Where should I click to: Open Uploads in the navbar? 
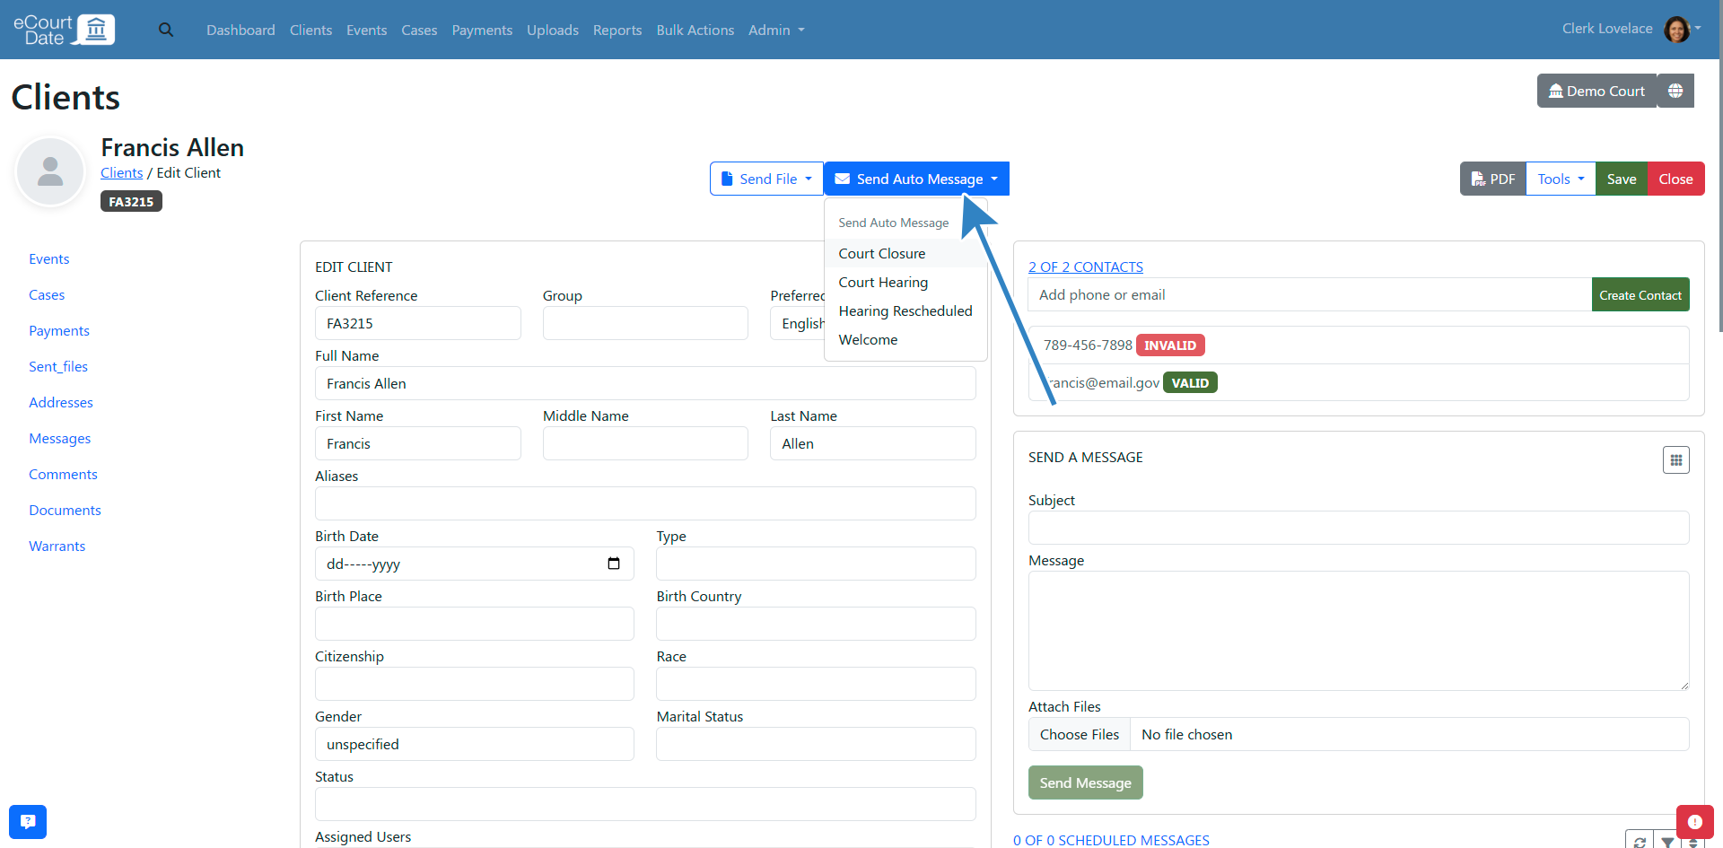coord(553,30)
